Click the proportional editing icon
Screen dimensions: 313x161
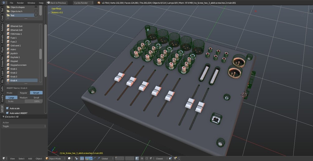(142, 159)
